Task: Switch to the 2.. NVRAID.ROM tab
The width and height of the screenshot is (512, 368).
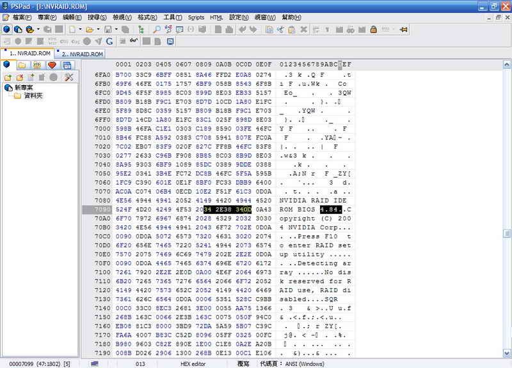Action: (x=82, y=54)
